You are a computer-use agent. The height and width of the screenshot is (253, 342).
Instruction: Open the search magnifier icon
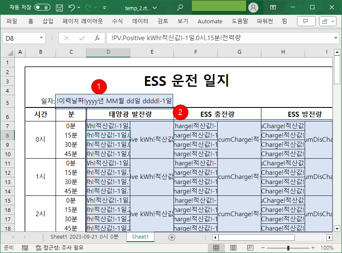pyautogui.click(x=180, y=8)
